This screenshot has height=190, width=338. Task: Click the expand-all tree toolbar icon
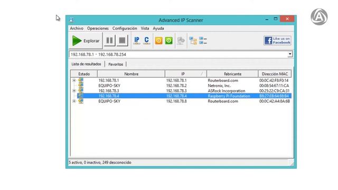coord(193,41)
